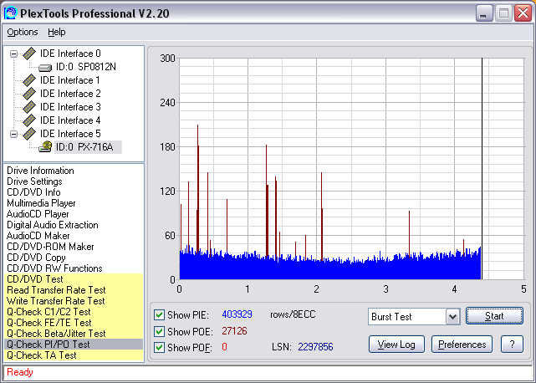The height and width of the screenshot is (383, 536).
Task: Select Q-Check C1/C2 Test
Action: 74,312
